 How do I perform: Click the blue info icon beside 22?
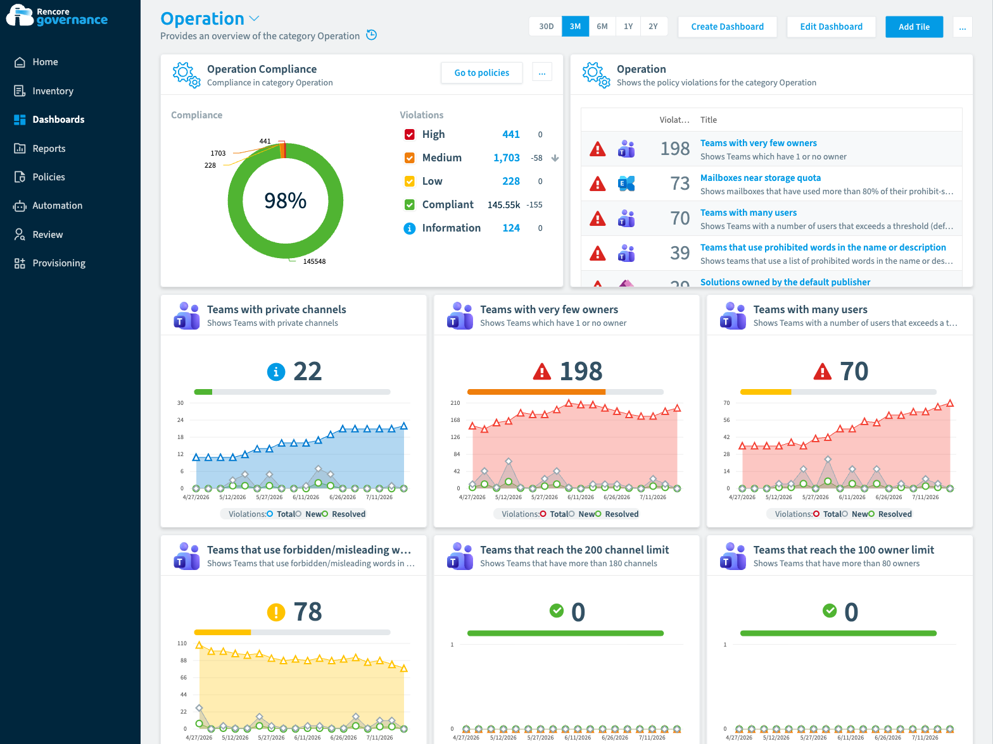(x=276, y=372)
